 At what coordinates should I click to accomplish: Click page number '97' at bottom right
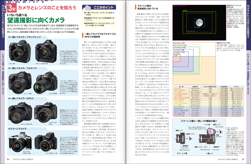point(243,159)
